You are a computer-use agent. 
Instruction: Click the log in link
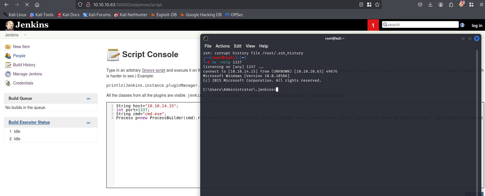(x=477, y=25)
